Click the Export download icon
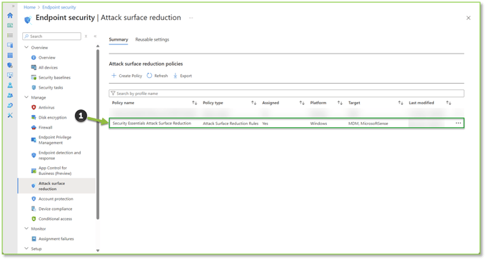 (175, 76)
